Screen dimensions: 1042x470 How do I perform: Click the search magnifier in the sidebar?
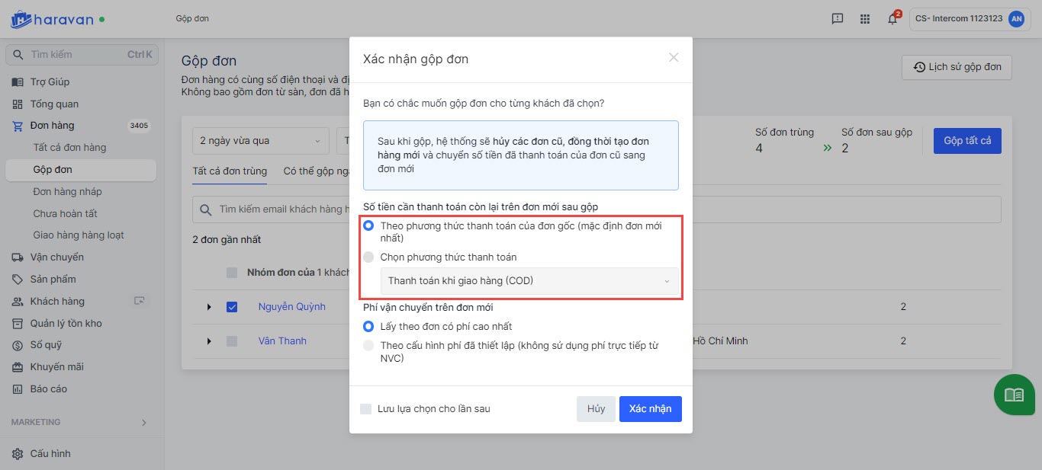[x=18, y=55]
